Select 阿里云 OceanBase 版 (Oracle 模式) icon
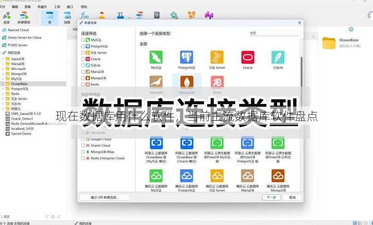This screenshot has height=225, width=373. [x=187, y=143]
